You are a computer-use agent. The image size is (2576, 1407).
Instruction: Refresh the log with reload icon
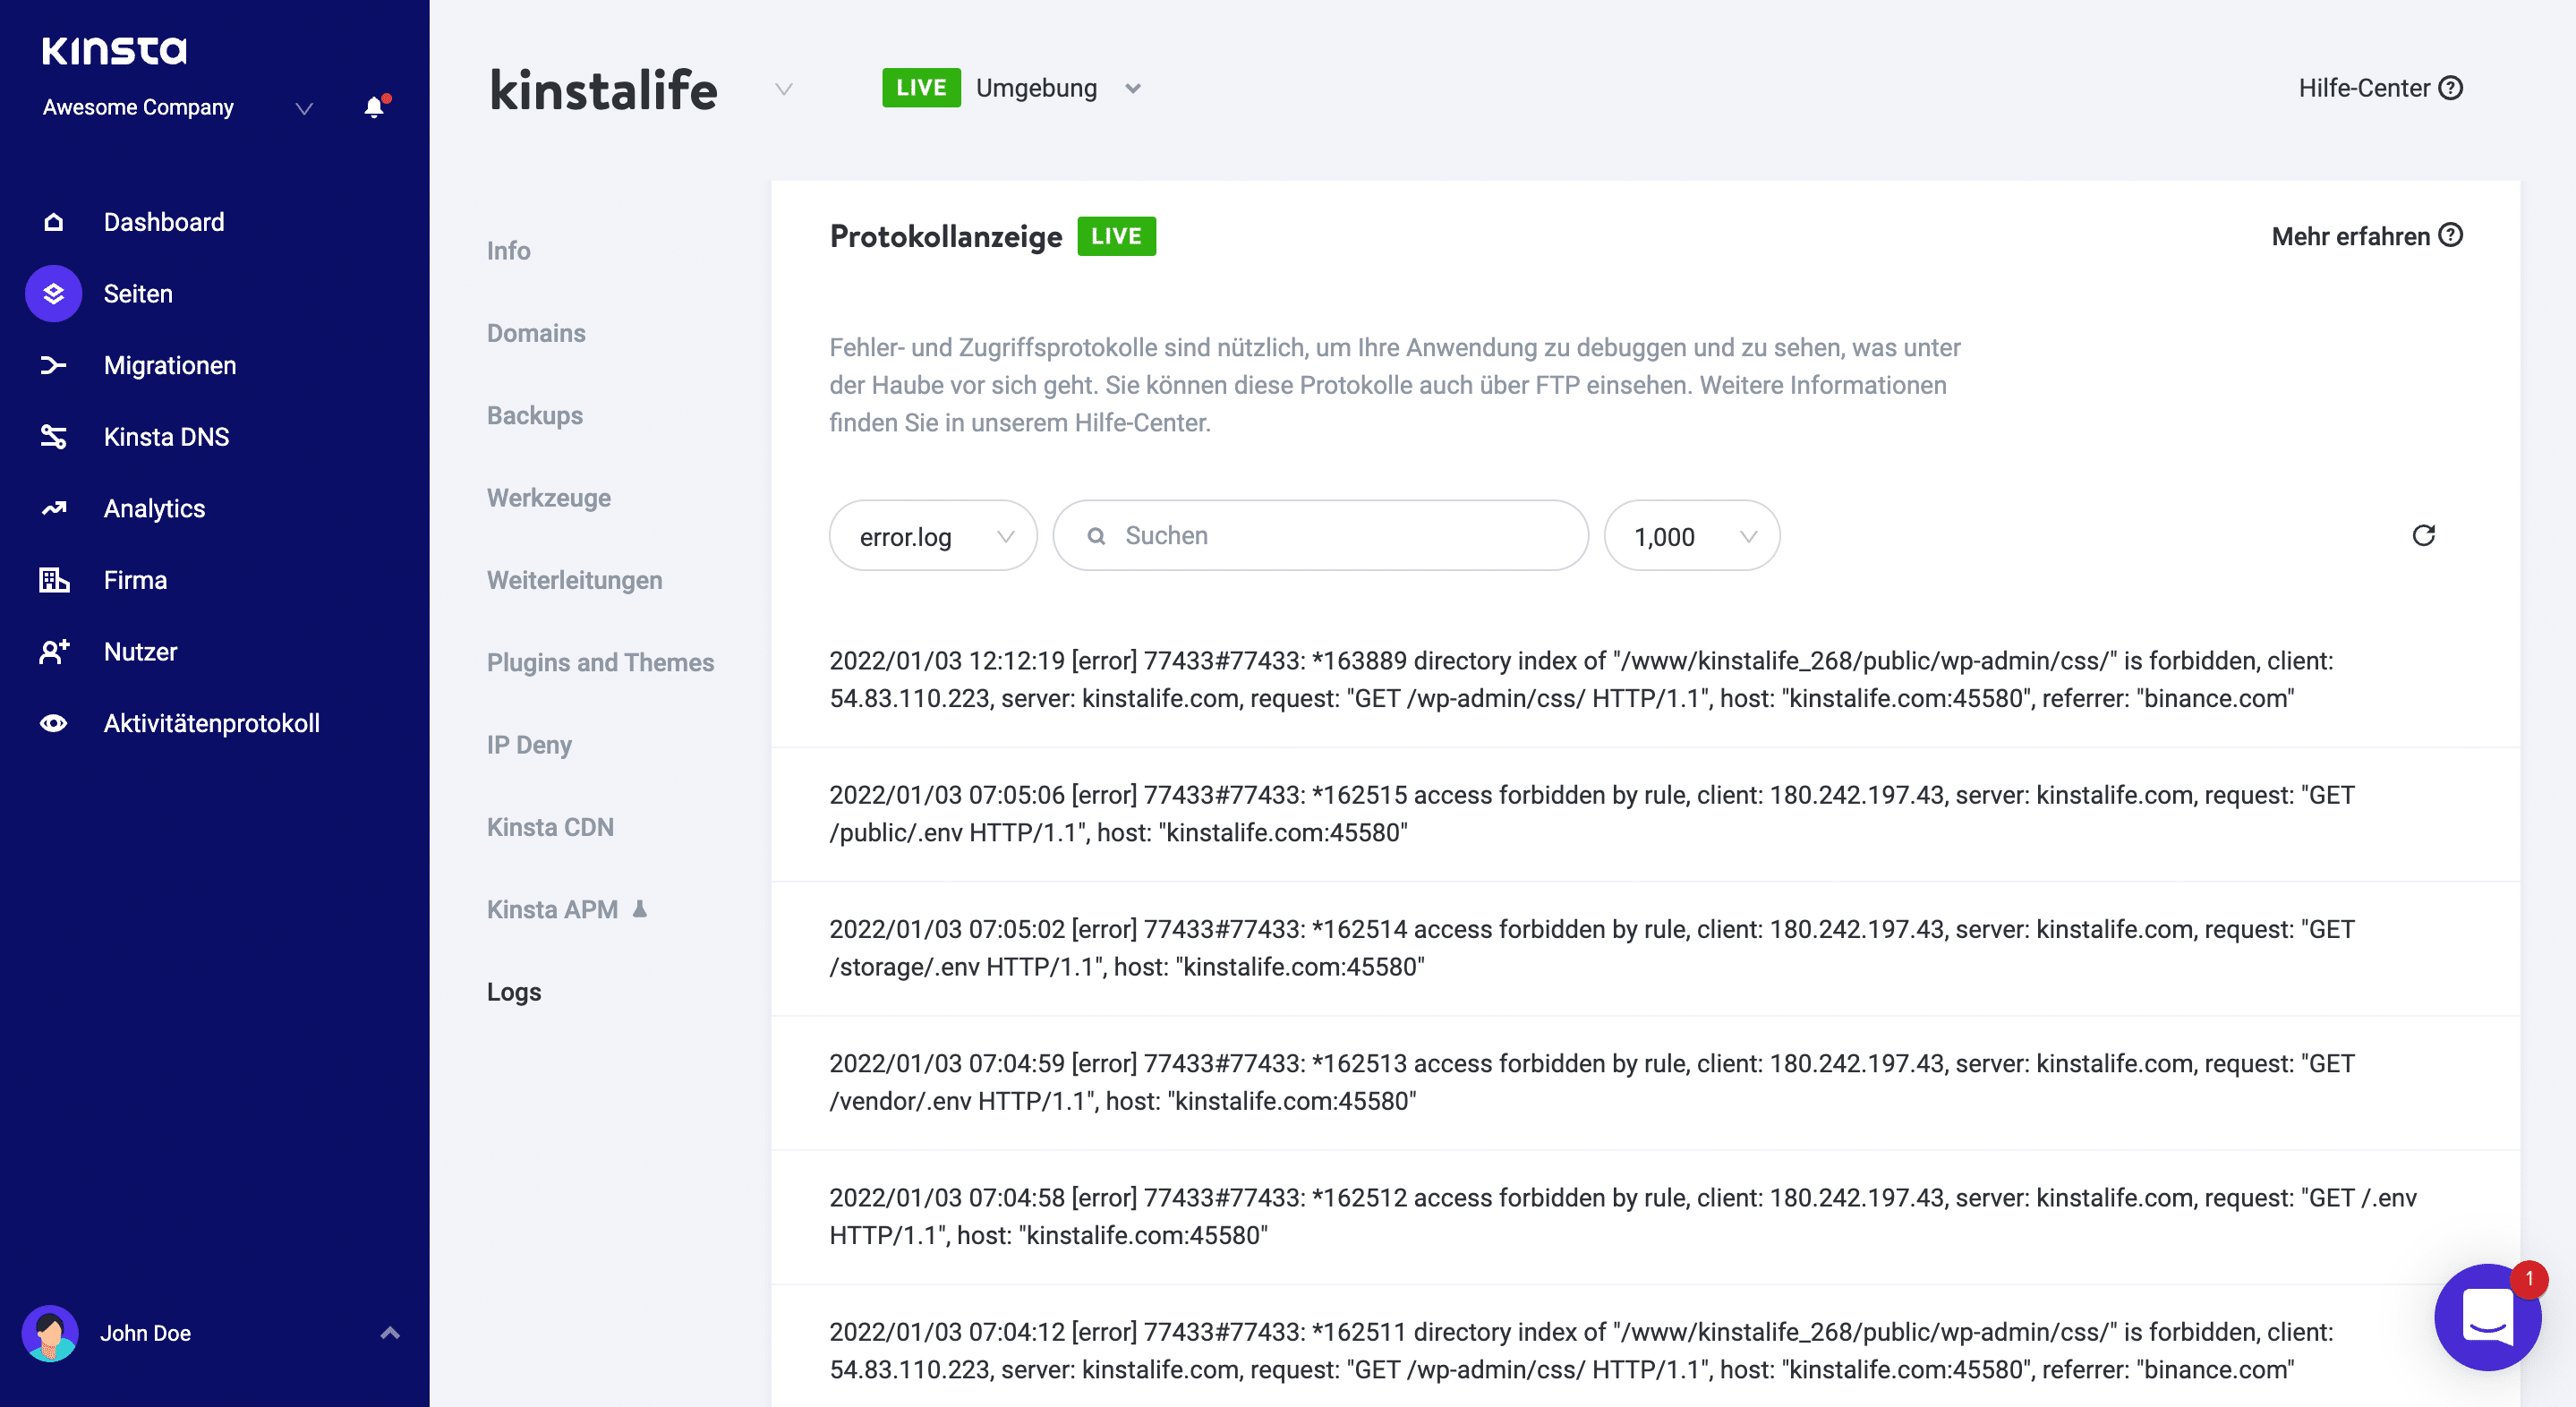coord(2423,536)
